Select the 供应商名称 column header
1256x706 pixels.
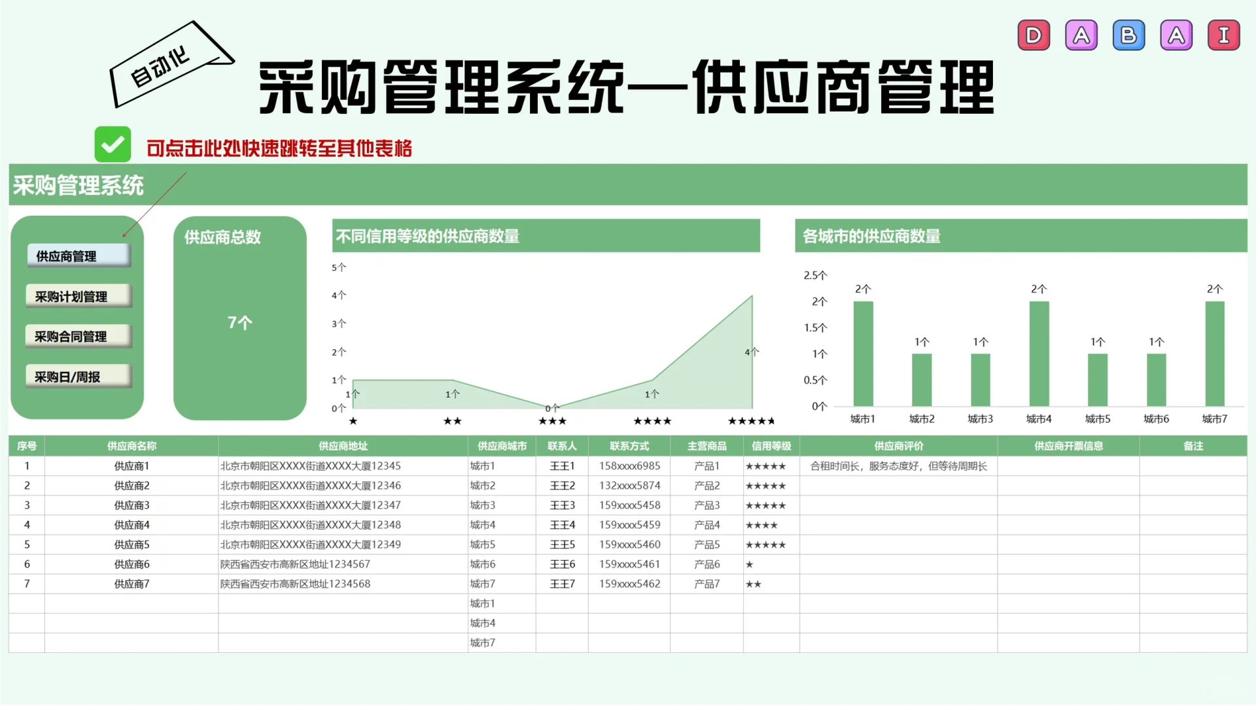tap(130, 446)
